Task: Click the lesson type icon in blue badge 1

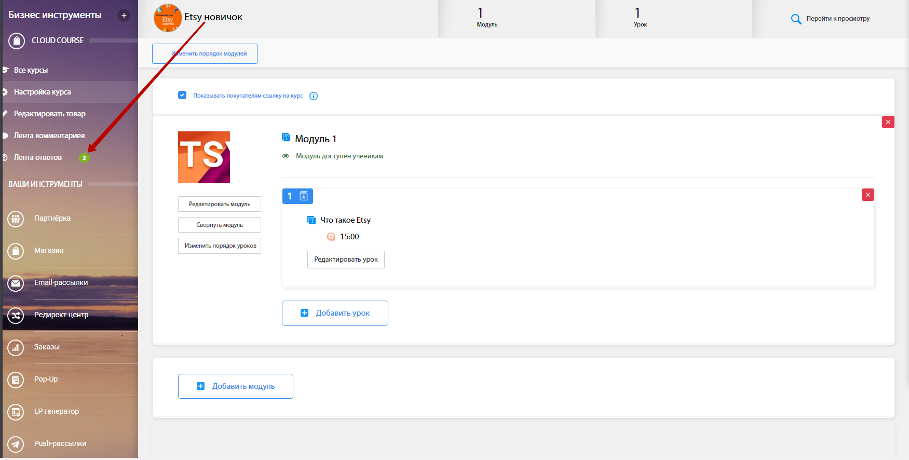Action: pos(304,196)
